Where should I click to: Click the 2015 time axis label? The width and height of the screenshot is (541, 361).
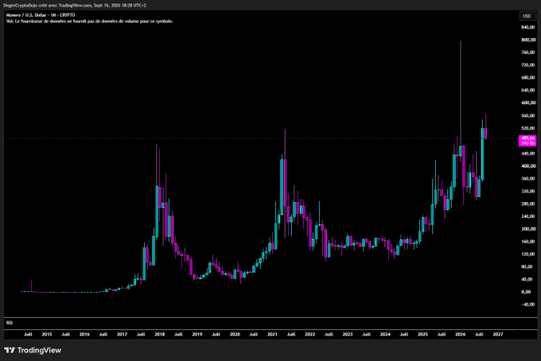(47, 334)
